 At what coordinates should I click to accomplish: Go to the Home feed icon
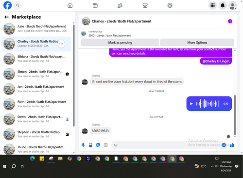70,5
